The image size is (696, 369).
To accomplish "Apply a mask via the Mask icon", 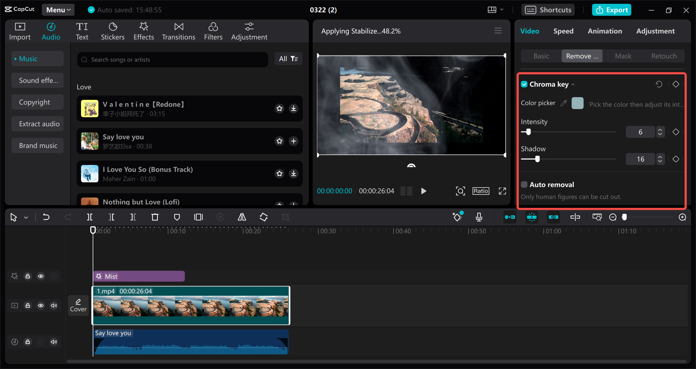I will pyautogui.click(x=177, y=217).
